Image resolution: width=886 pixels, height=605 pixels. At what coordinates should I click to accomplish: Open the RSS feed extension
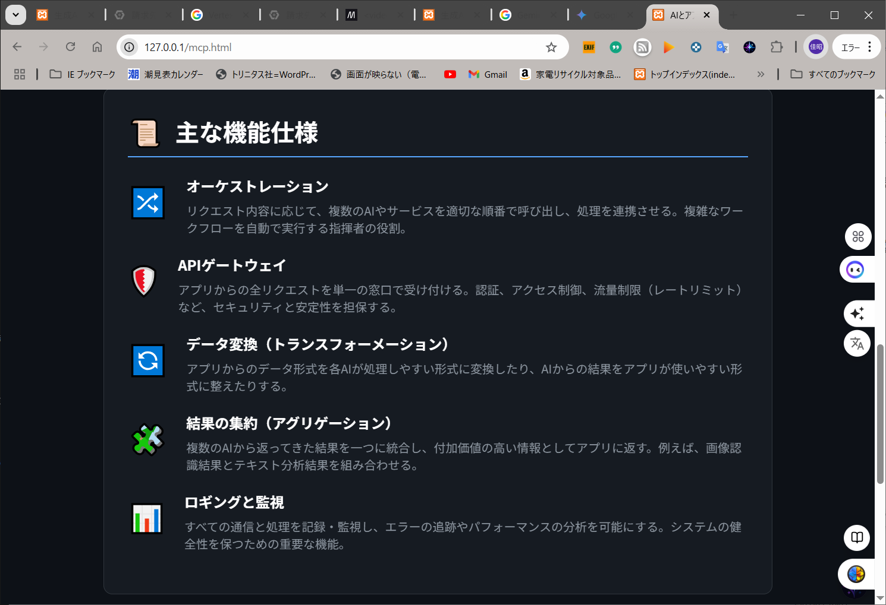pos(642,47)
